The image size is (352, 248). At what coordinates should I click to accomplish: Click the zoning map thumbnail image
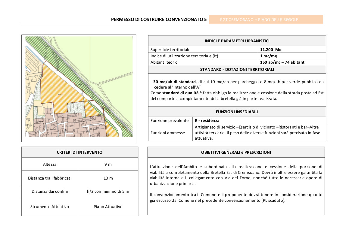(x=79, y=87)
